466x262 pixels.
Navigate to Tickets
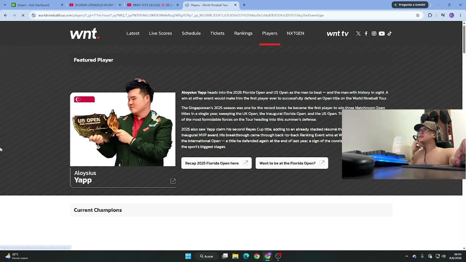click(x=217, y=33)
